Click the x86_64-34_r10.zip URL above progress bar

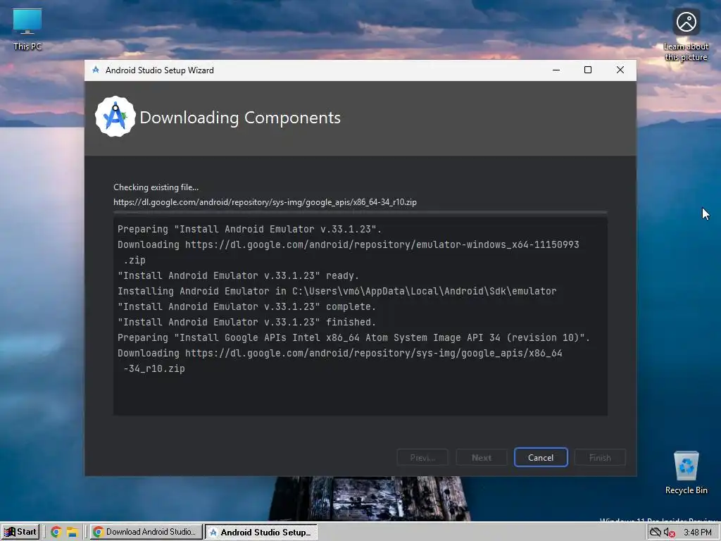tap(265, 202)
